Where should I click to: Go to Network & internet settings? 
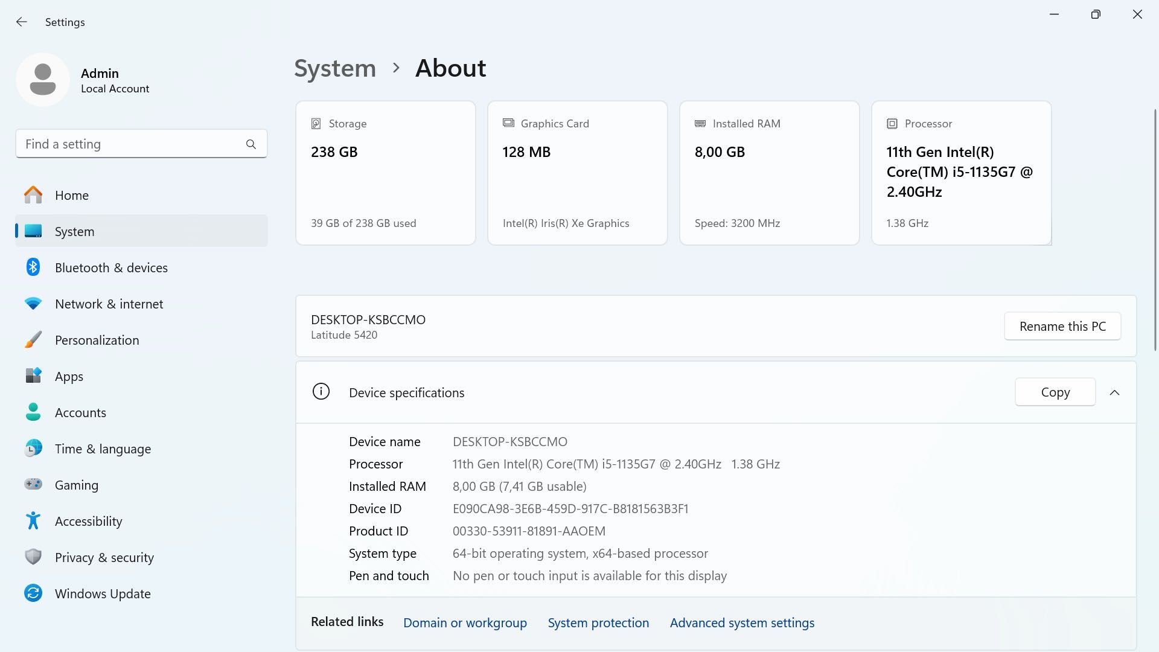pyautogui.click(x=141, y=304)
